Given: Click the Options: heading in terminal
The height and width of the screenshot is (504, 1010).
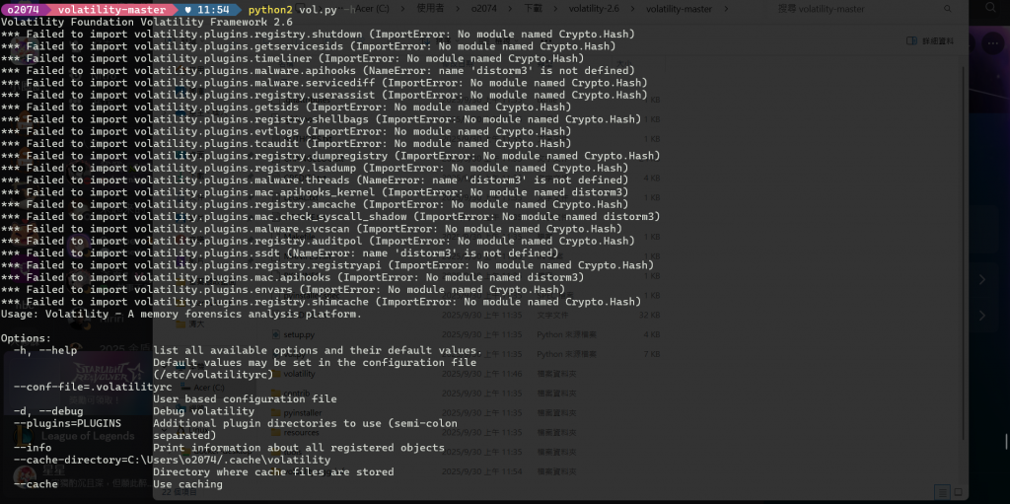Looking at the screenshot, I should (26, 338).
